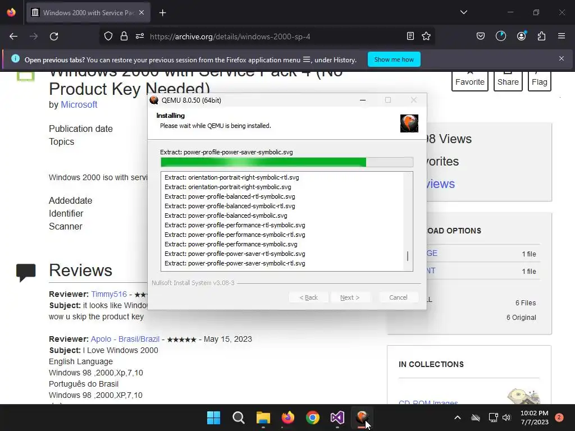Click QEMU installer taskbar icon
Screen dimensions: 575x431
[x=362, y=418]
